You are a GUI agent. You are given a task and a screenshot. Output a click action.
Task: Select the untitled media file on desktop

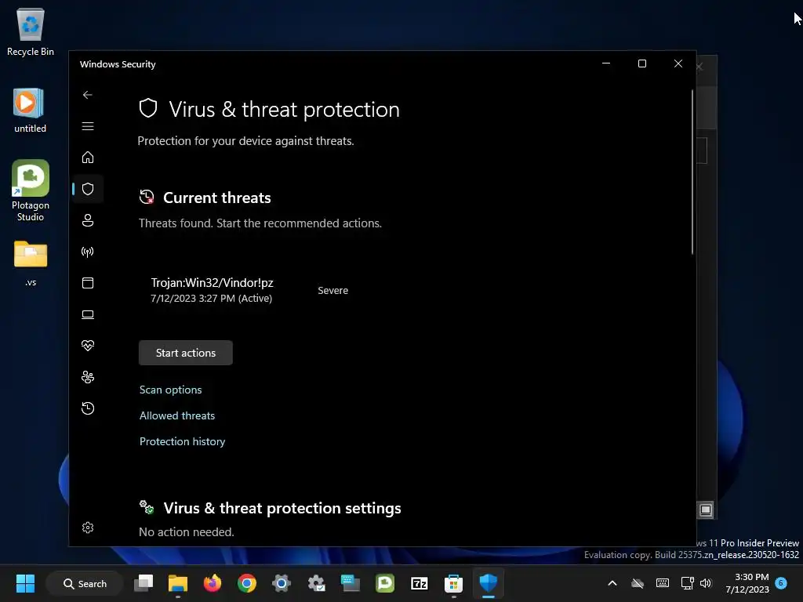pos(30,110)
